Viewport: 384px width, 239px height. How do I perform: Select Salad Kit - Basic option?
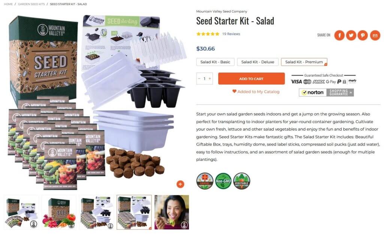pyautogui.click(x=215, y=62)
